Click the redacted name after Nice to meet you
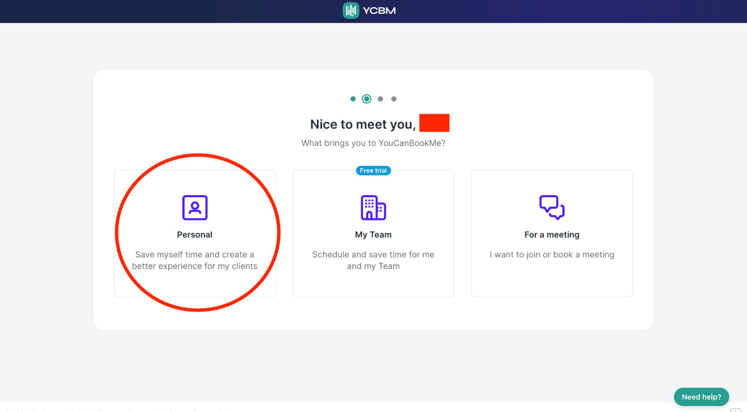Viewport: 747px width, 412px height. (x=434, y=123)
